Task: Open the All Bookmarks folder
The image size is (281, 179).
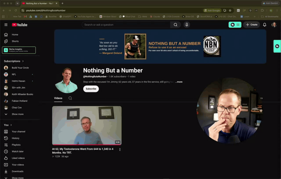Action: tap(270, 16)
